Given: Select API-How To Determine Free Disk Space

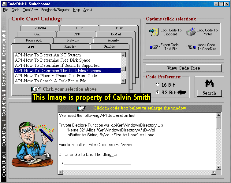Looking at the screenshot, I should (x=67, y=60).
